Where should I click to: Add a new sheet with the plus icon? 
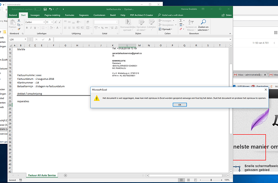(x=65, y=175)
